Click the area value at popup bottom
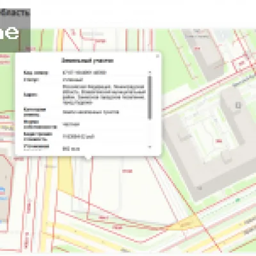This screenshot has width=256, height=256. tap(71, 148)
